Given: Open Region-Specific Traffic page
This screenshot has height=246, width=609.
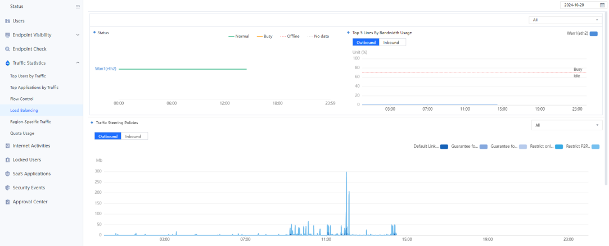Looking at the screenshot, I should click(x=30, y=121).
